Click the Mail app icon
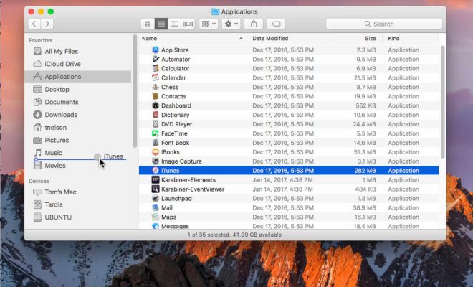The width and height of the screenshot is (473, 287). (156, 207)
